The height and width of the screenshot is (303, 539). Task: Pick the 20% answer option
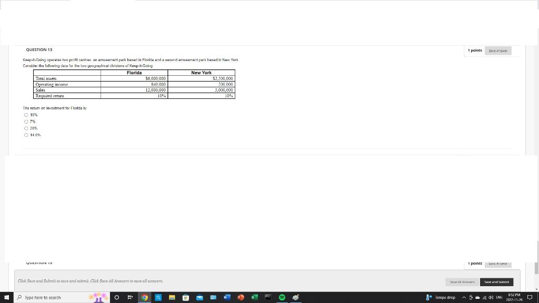[26, 128]
